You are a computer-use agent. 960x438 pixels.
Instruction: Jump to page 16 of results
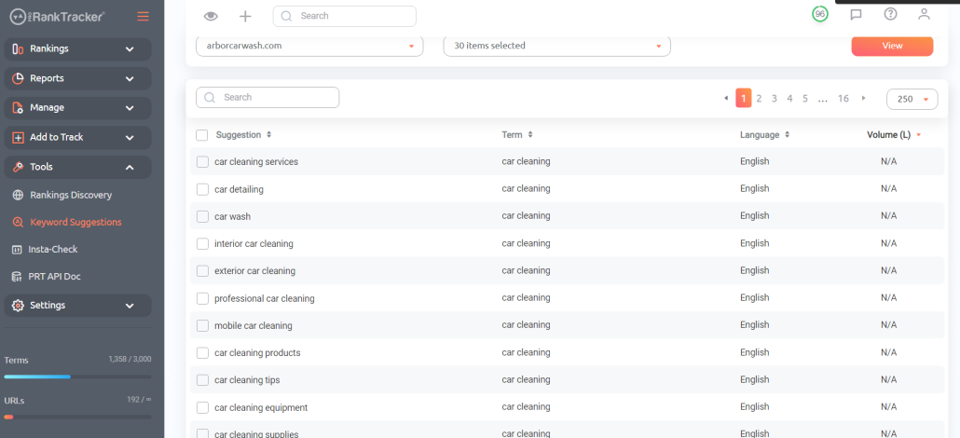coord(843,98)
